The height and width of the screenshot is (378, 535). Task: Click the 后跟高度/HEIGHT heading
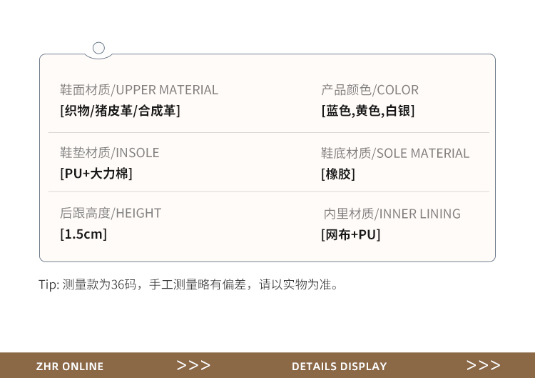(x=111, y=213)
